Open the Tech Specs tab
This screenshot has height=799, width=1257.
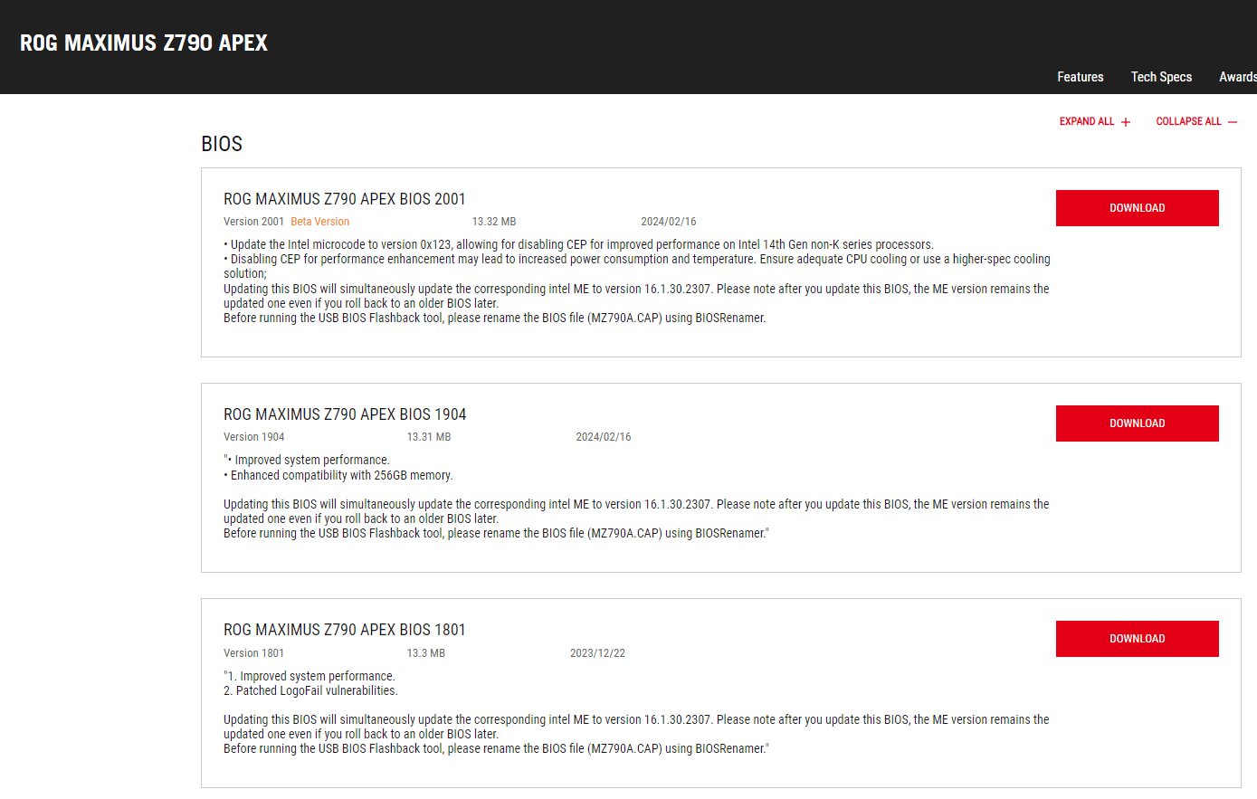pyautogui.click(x=1161, y=77)
